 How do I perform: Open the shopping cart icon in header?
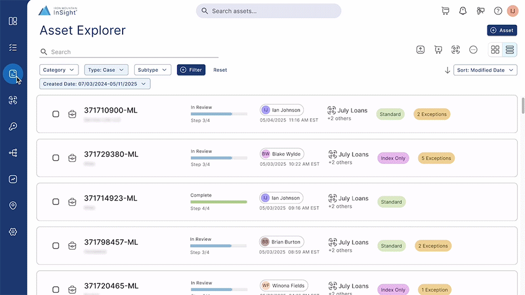(445, 11)
